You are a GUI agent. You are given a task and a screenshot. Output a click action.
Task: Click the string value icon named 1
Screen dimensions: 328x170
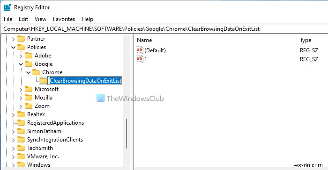pyautogui.click(x=140, y=59)
